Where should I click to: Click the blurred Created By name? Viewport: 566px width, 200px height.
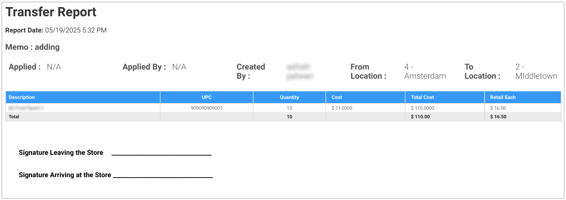pyautogui.click(x=299, y=72)
